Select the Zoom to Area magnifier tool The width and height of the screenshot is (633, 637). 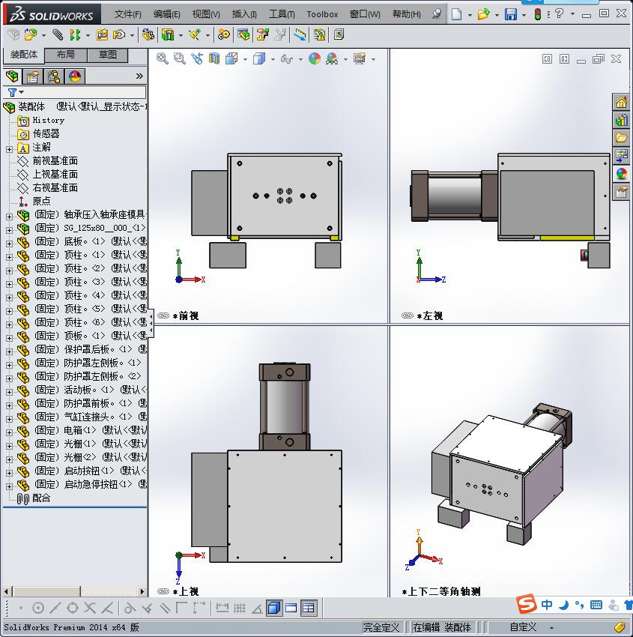[x=179, y=58]
